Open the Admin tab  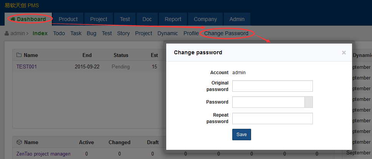coord(237,19)
